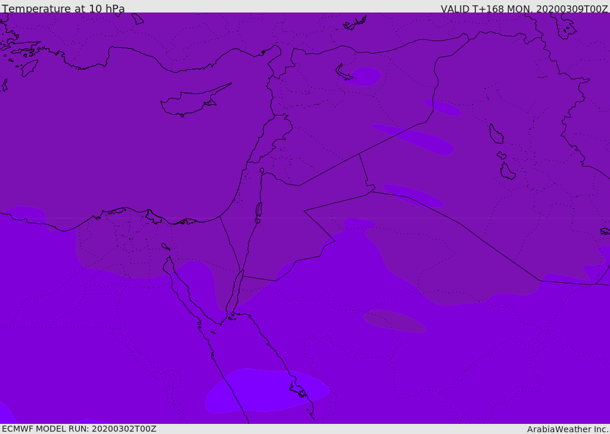The height and width of the screenshot is (434, 610).
Task: Click the 'ArabiaWeather Inc' credit text
Action: (x=568, y=429)
